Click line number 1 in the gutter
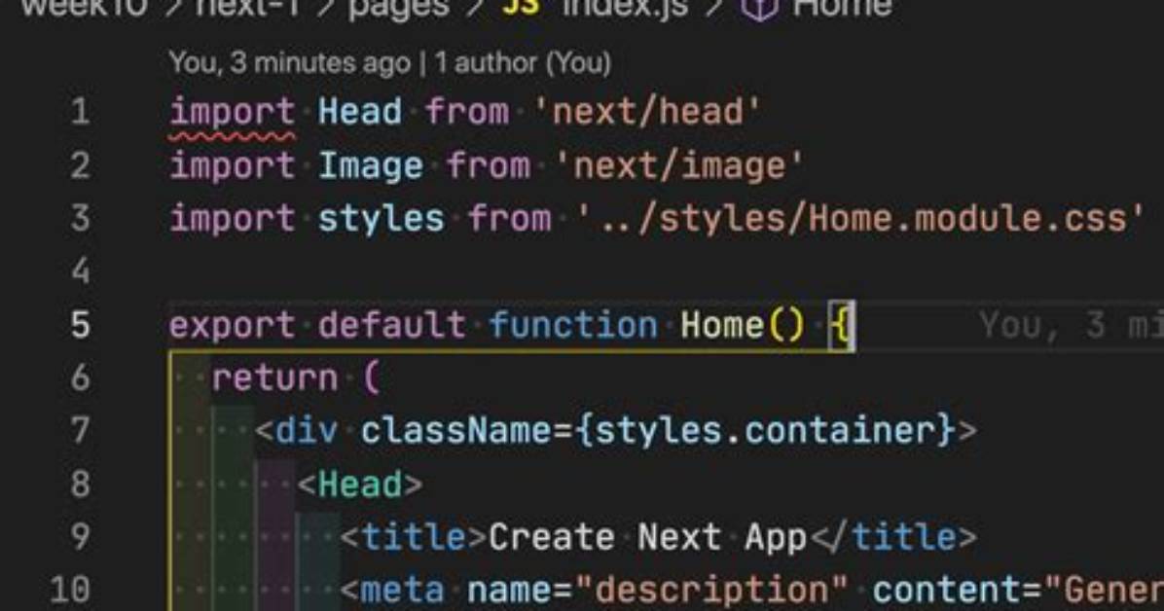Screen dimensions: 1164x611 coord(80,112)
